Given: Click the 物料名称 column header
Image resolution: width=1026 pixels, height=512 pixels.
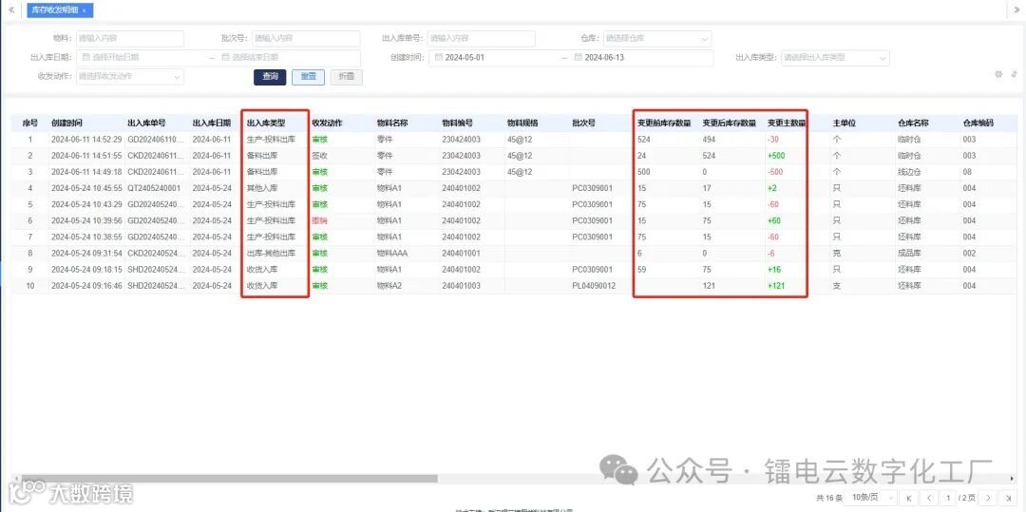Looking at the screenshot, I should click(392, 123).
